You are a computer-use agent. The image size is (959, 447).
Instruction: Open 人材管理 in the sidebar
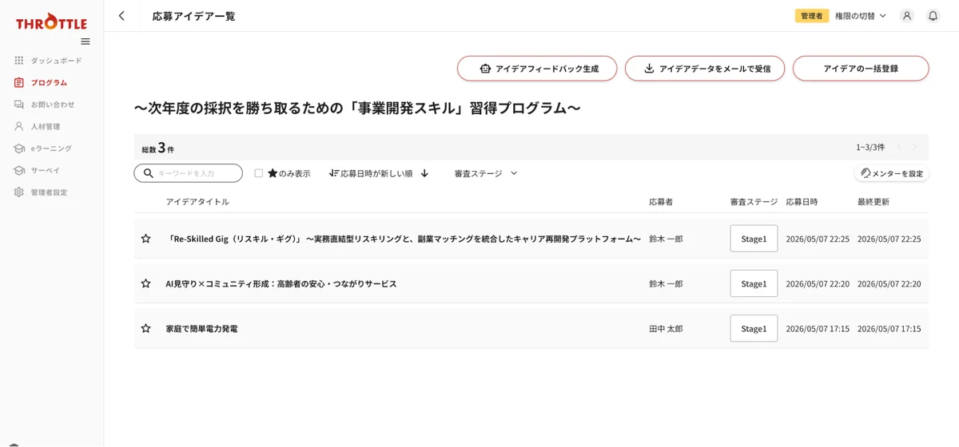(x=38, y=126)
